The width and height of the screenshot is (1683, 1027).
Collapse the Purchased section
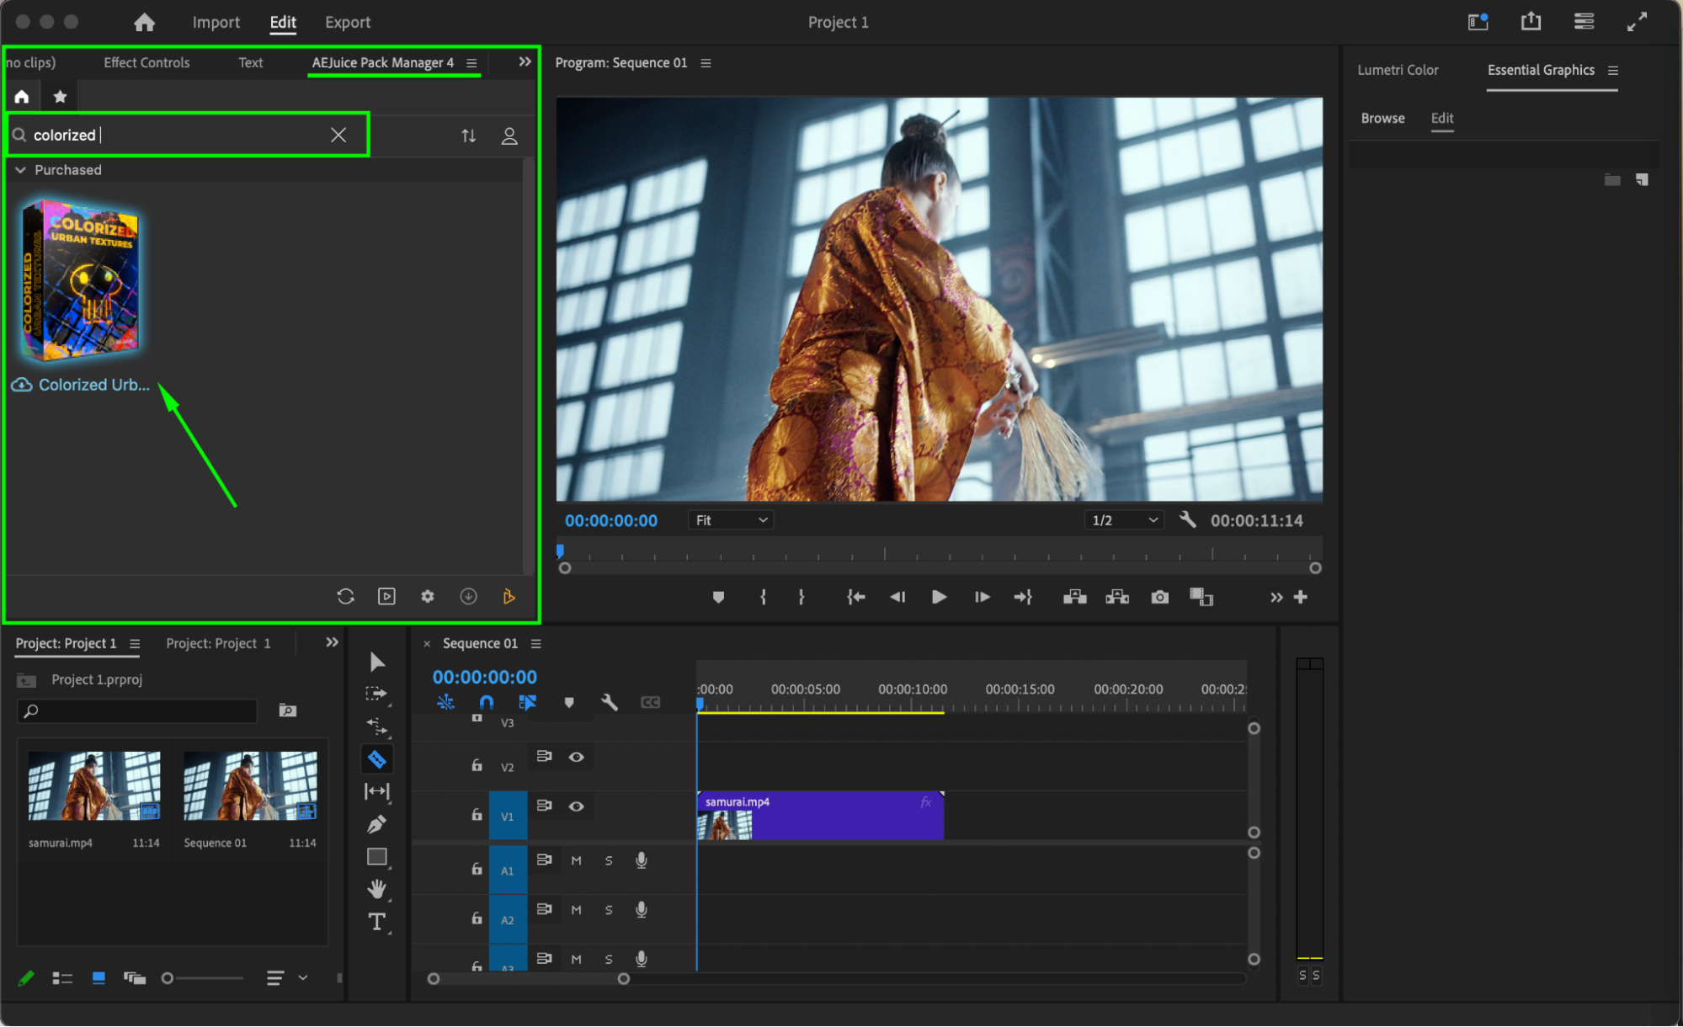tap(20, 170)
